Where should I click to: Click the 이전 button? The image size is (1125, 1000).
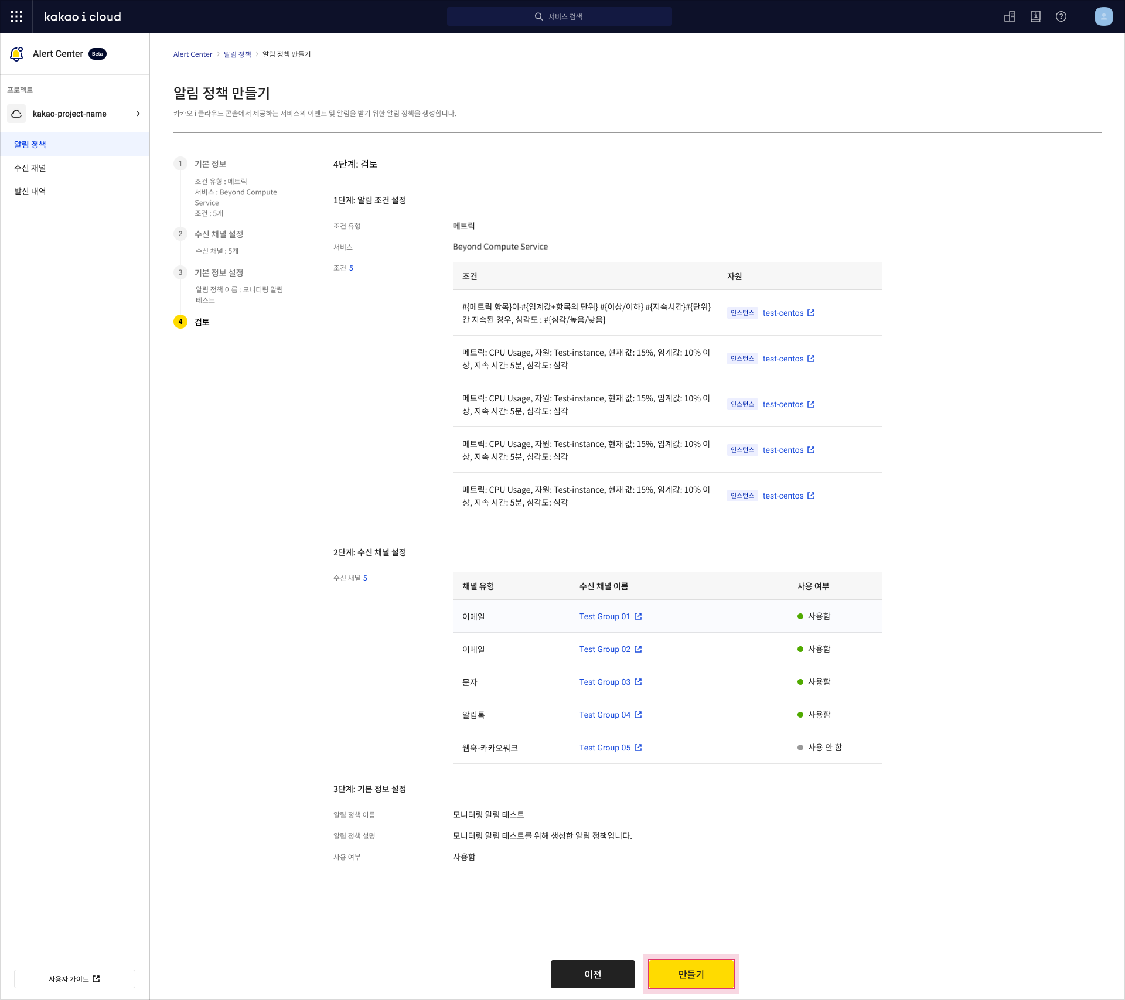pos(593,974)
